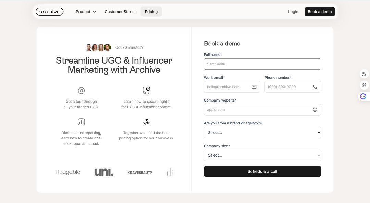Open the Company size dropdown
This screenshot has height=203, width=370.
pyautogui.click(x=262, y=155)
